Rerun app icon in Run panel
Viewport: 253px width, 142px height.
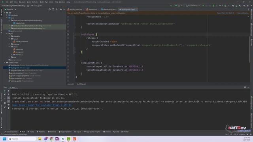[x=5, y=91]
